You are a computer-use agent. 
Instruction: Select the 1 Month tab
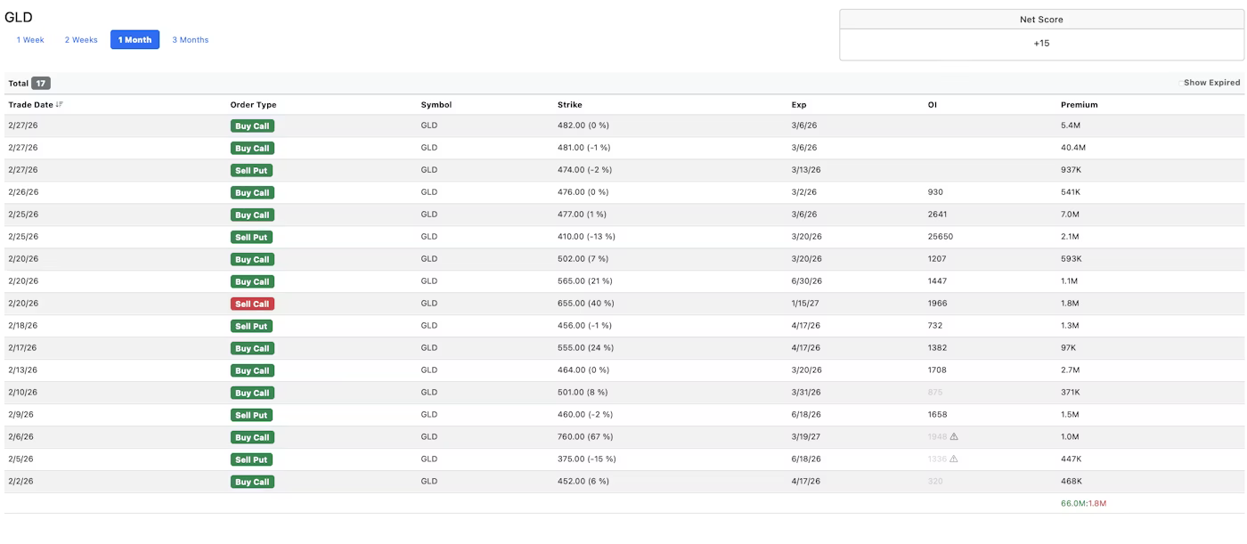click(x=134, y=40)
